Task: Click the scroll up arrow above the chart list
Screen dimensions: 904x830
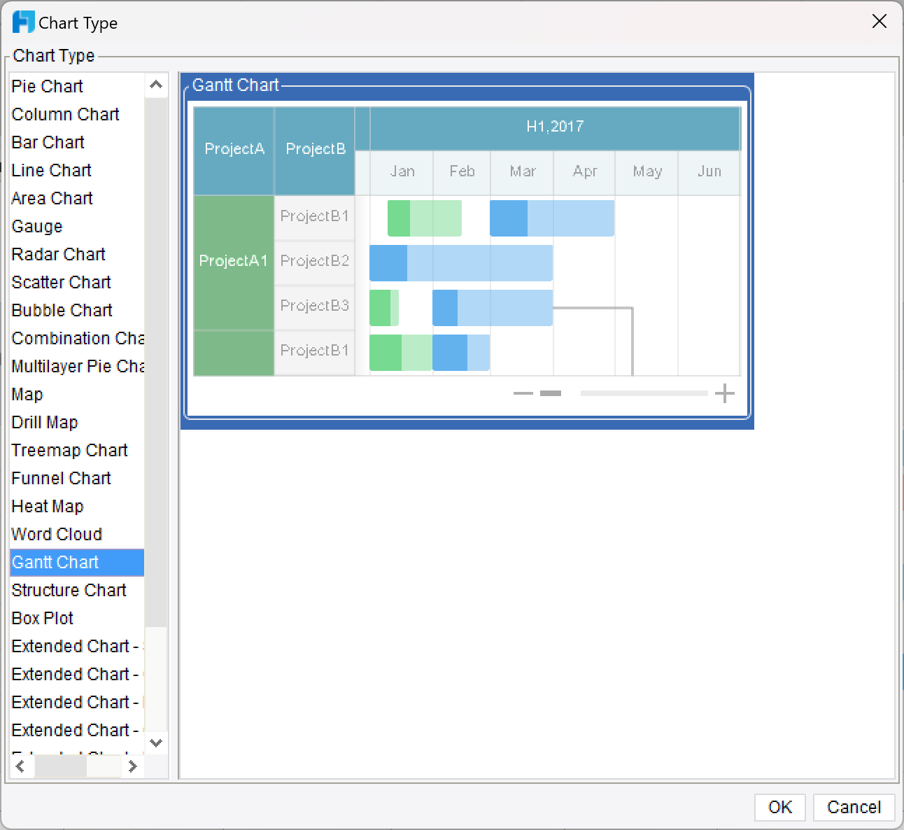Action: coord(156,84)
